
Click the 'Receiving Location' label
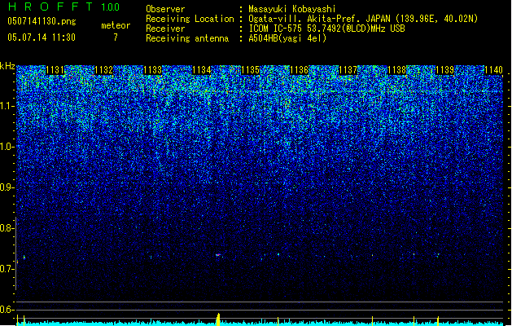tap(190, 19)
